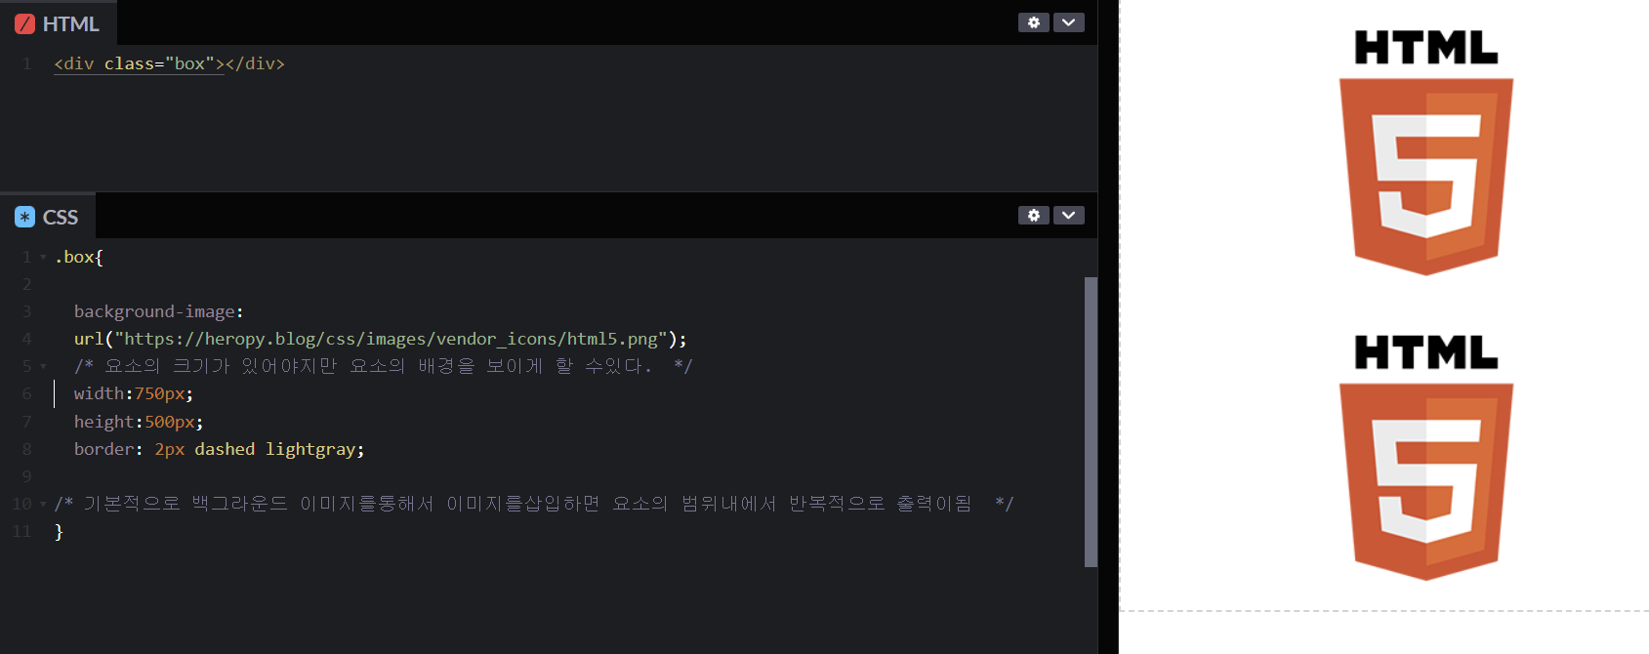
Task: Fold the comment at CSS line 10
Action: (x=43, y=505)
